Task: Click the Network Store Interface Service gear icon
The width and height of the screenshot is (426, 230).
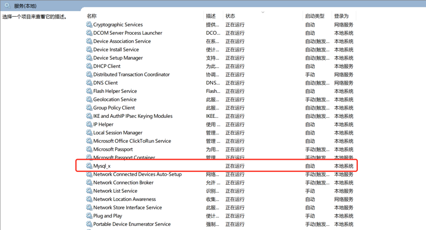Action: coord(89,207)
